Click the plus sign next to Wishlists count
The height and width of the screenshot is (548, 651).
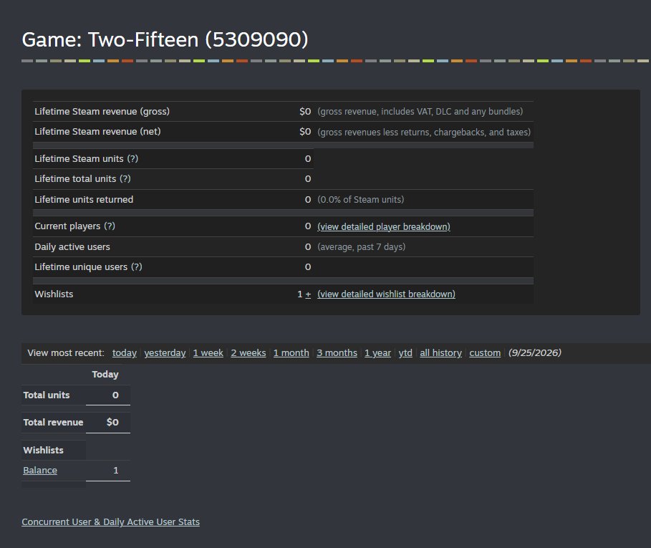(308, 294)
